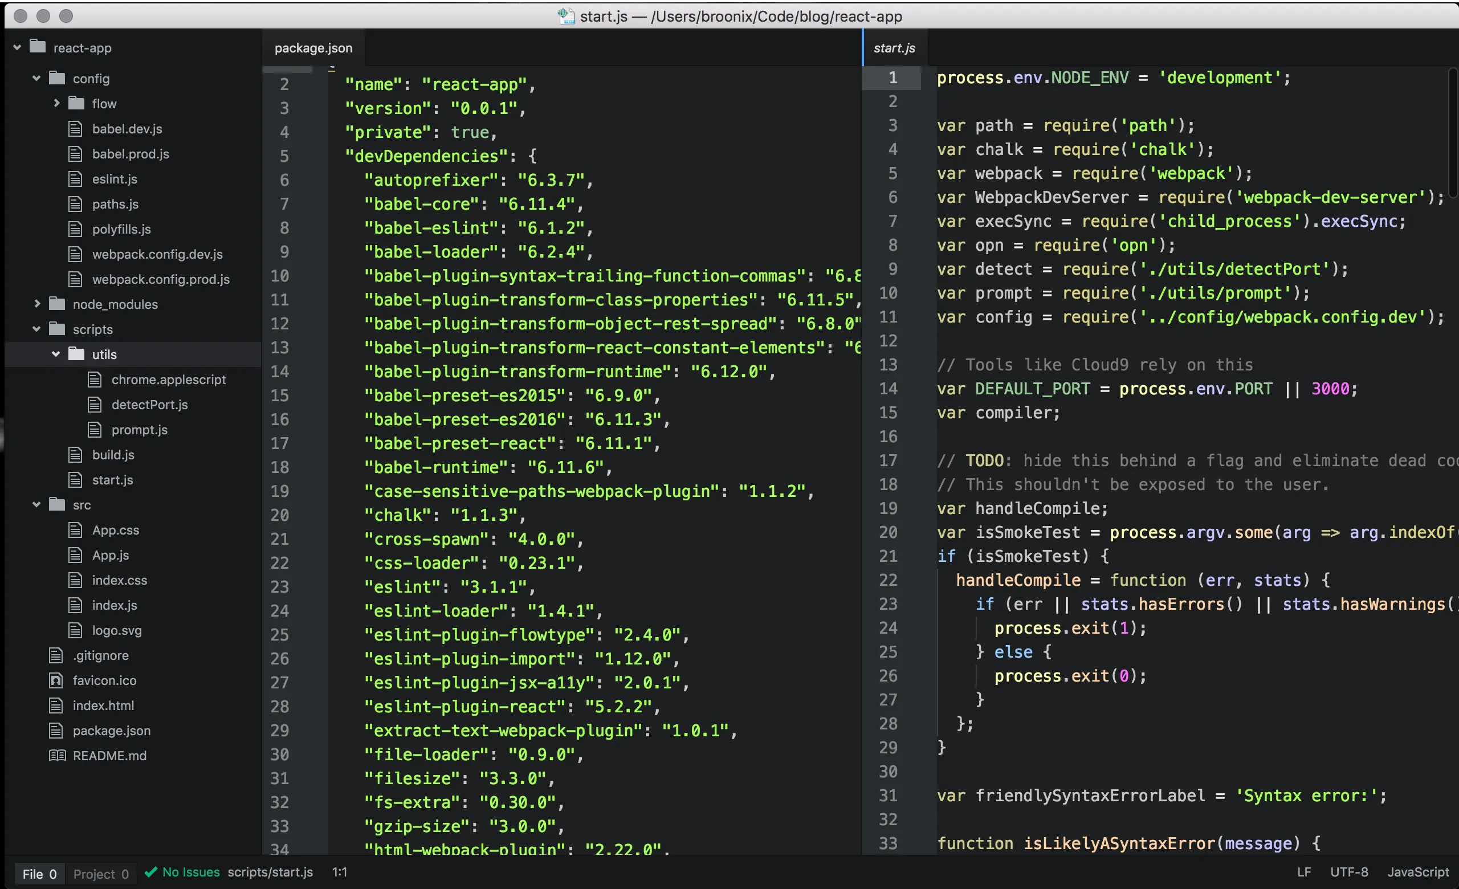This screenshot has height=889, width=1459.
Task: Open webpack.config.prod.js in the config folder
Action: pyautogui.click(x=161, y=279)
